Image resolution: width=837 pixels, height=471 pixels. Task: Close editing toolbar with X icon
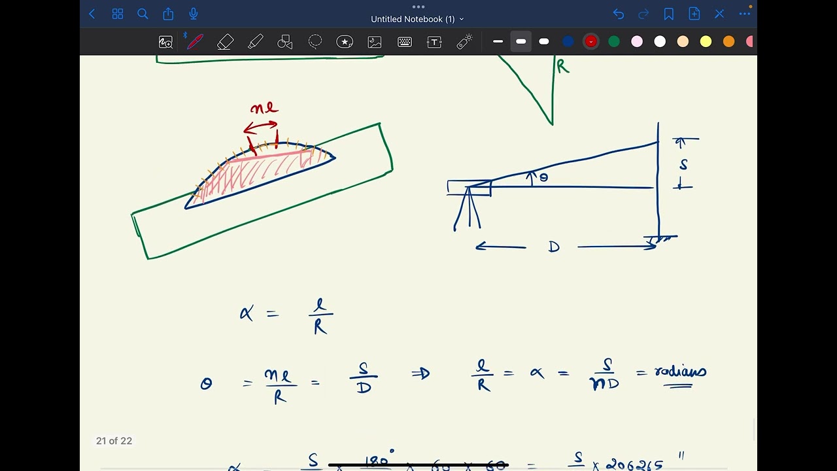(x=719, y=14)
